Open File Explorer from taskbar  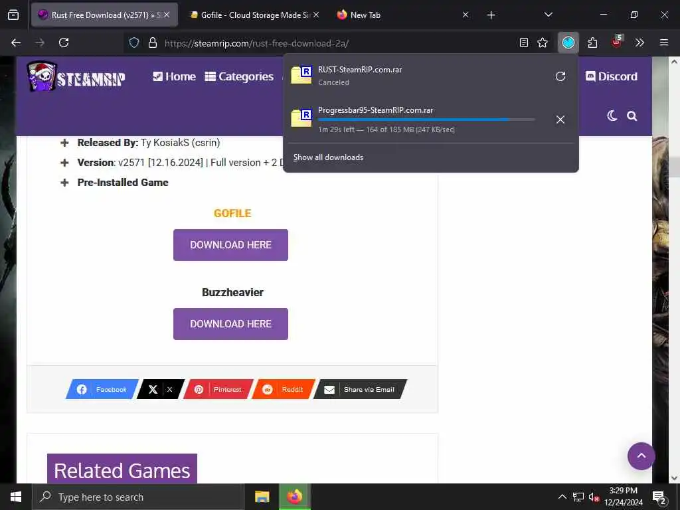[262, 497]
